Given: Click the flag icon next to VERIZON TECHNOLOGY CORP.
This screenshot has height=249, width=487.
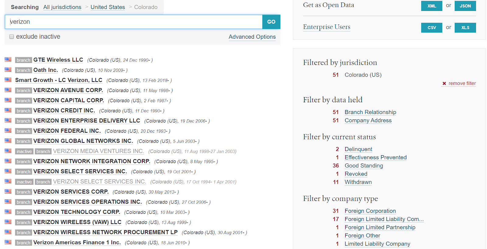Looking at the screenshot, I should (x=8, y=212).
